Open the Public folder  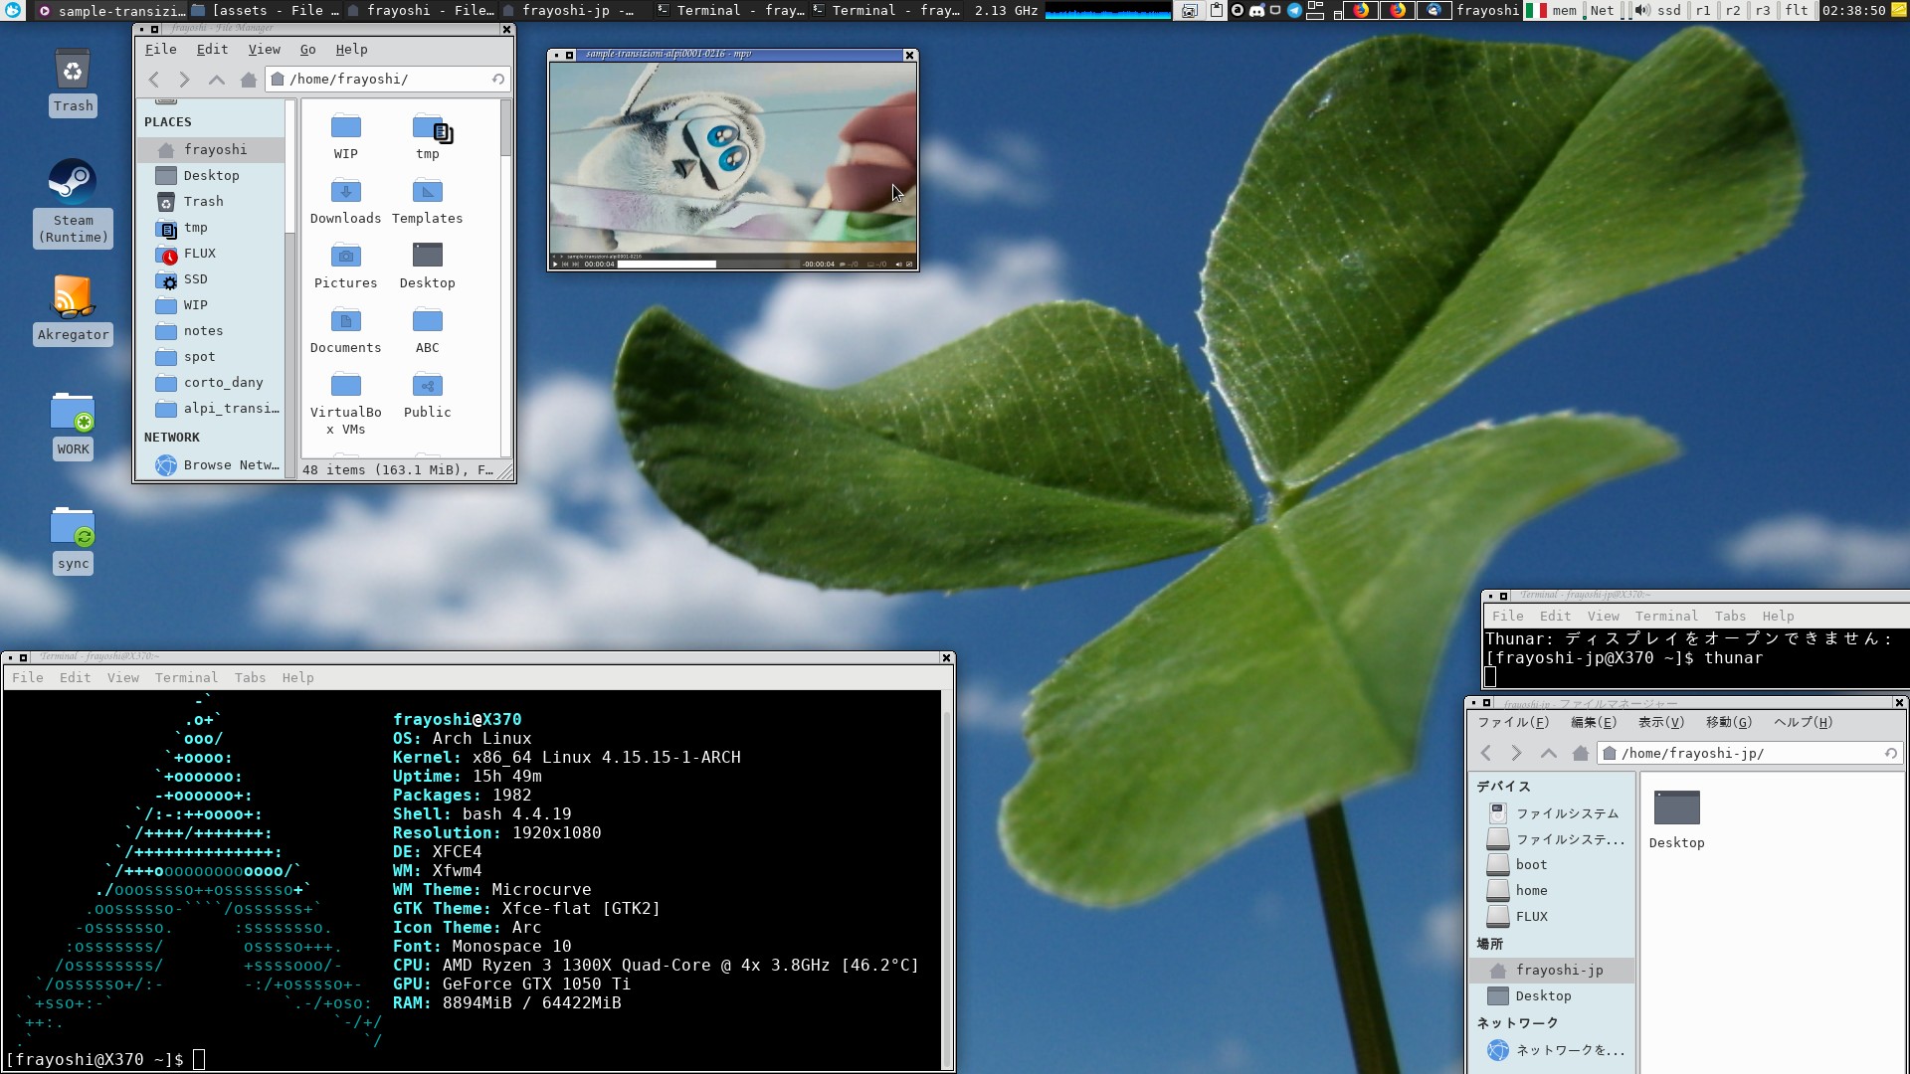(428, 396)
